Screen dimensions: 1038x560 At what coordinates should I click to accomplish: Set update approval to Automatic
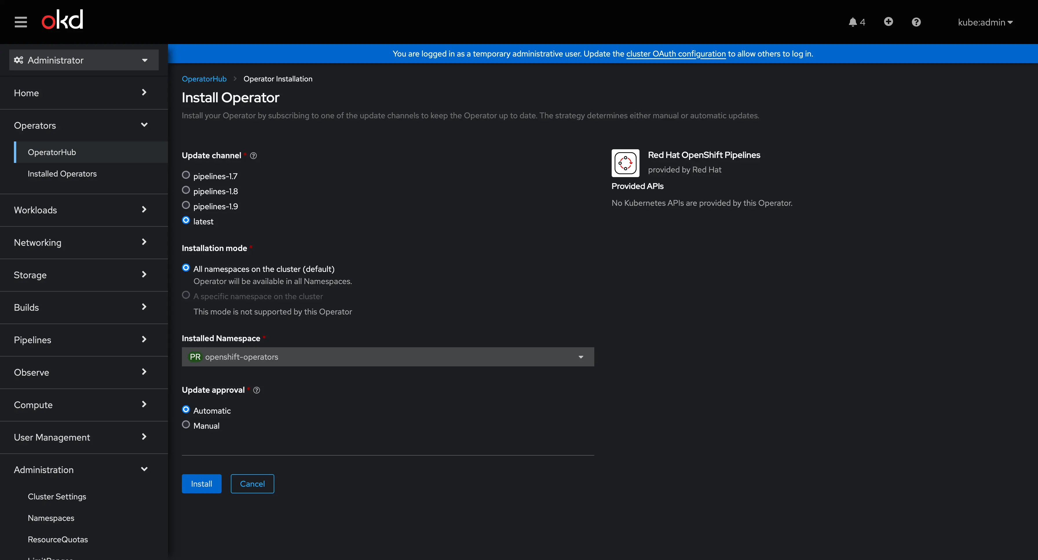pos(186,410)
